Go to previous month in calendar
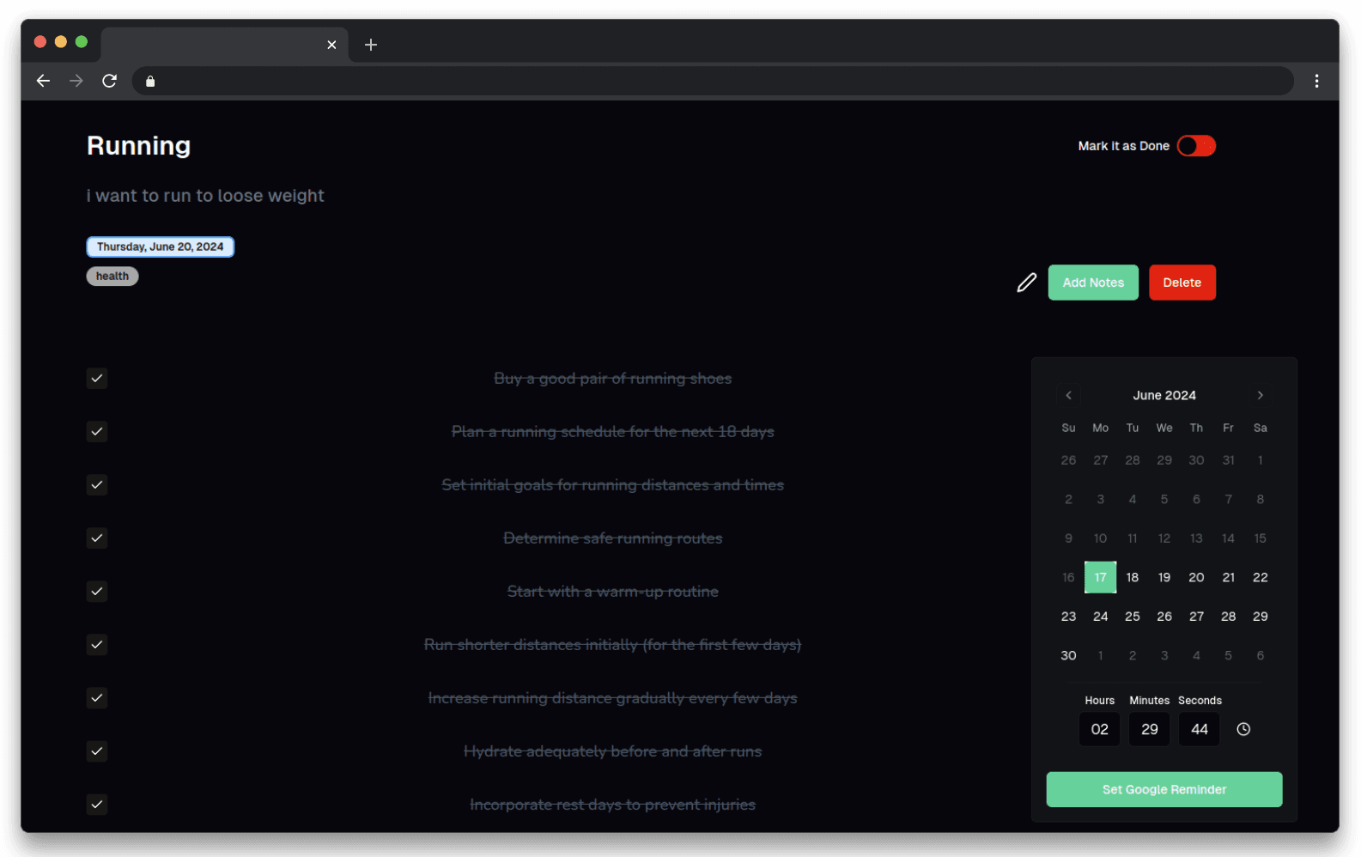 [1068, 395]
